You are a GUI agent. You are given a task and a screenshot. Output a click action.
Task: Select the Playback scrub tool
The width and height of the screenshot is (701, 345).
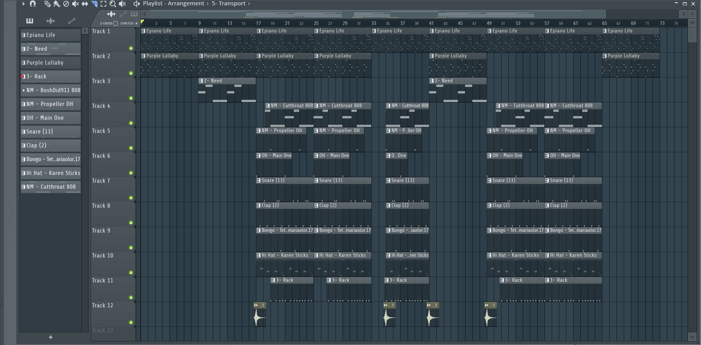pos(122,4)
